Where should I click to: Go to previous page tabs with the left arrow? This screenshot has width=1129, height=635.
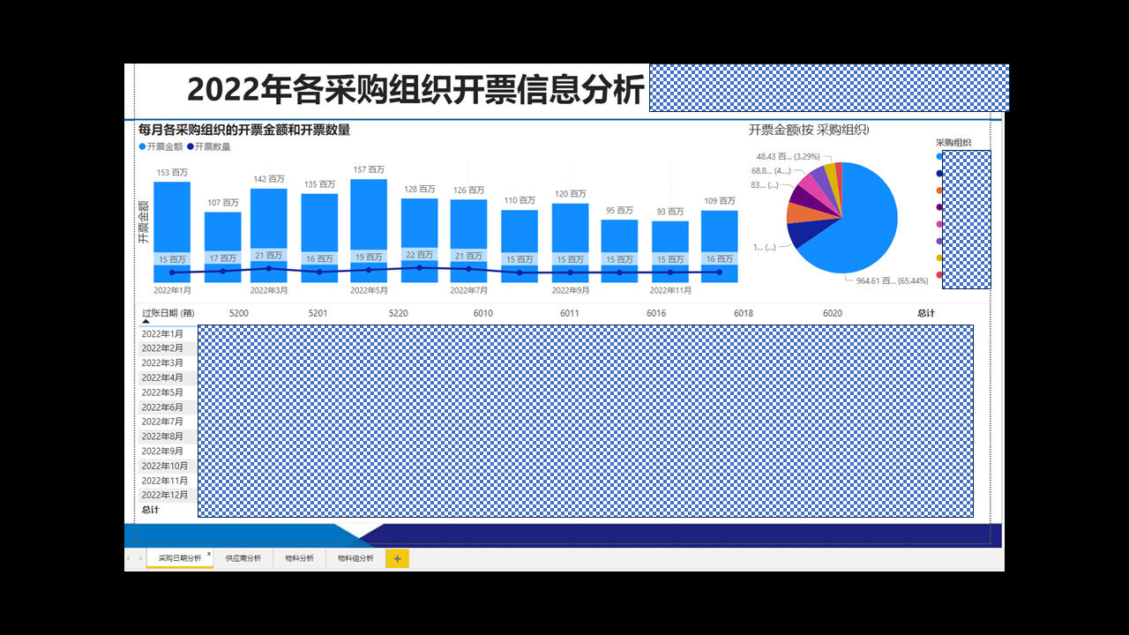pyautogui.click(x=129, y=558)
